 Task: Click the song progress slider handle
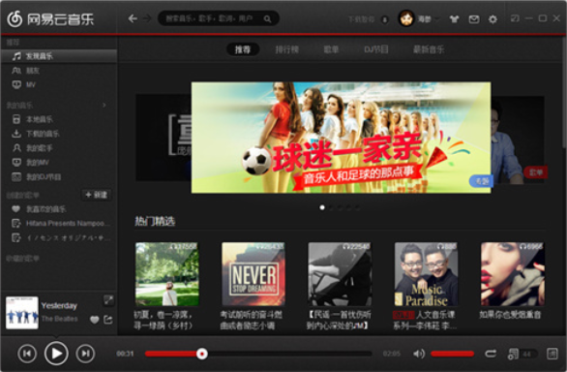pyautogui.click(x=202, y=354)
